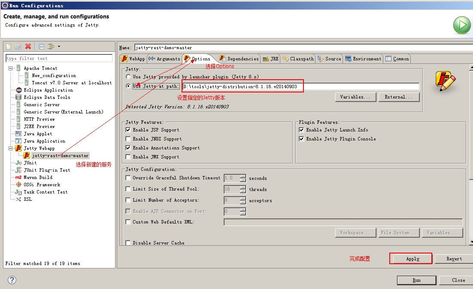Image resolution: width=473 pixels, height=289 pixels.
Task: Switch to the Source tab
Action: [329, 59]
